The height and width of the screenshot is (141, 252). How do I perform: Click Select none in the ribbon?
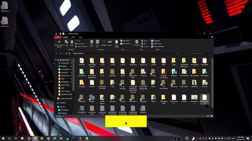156,43
